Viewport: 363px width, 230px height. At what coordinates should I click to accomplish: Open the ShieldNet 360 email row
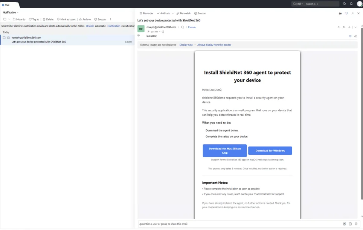point(68,40)
